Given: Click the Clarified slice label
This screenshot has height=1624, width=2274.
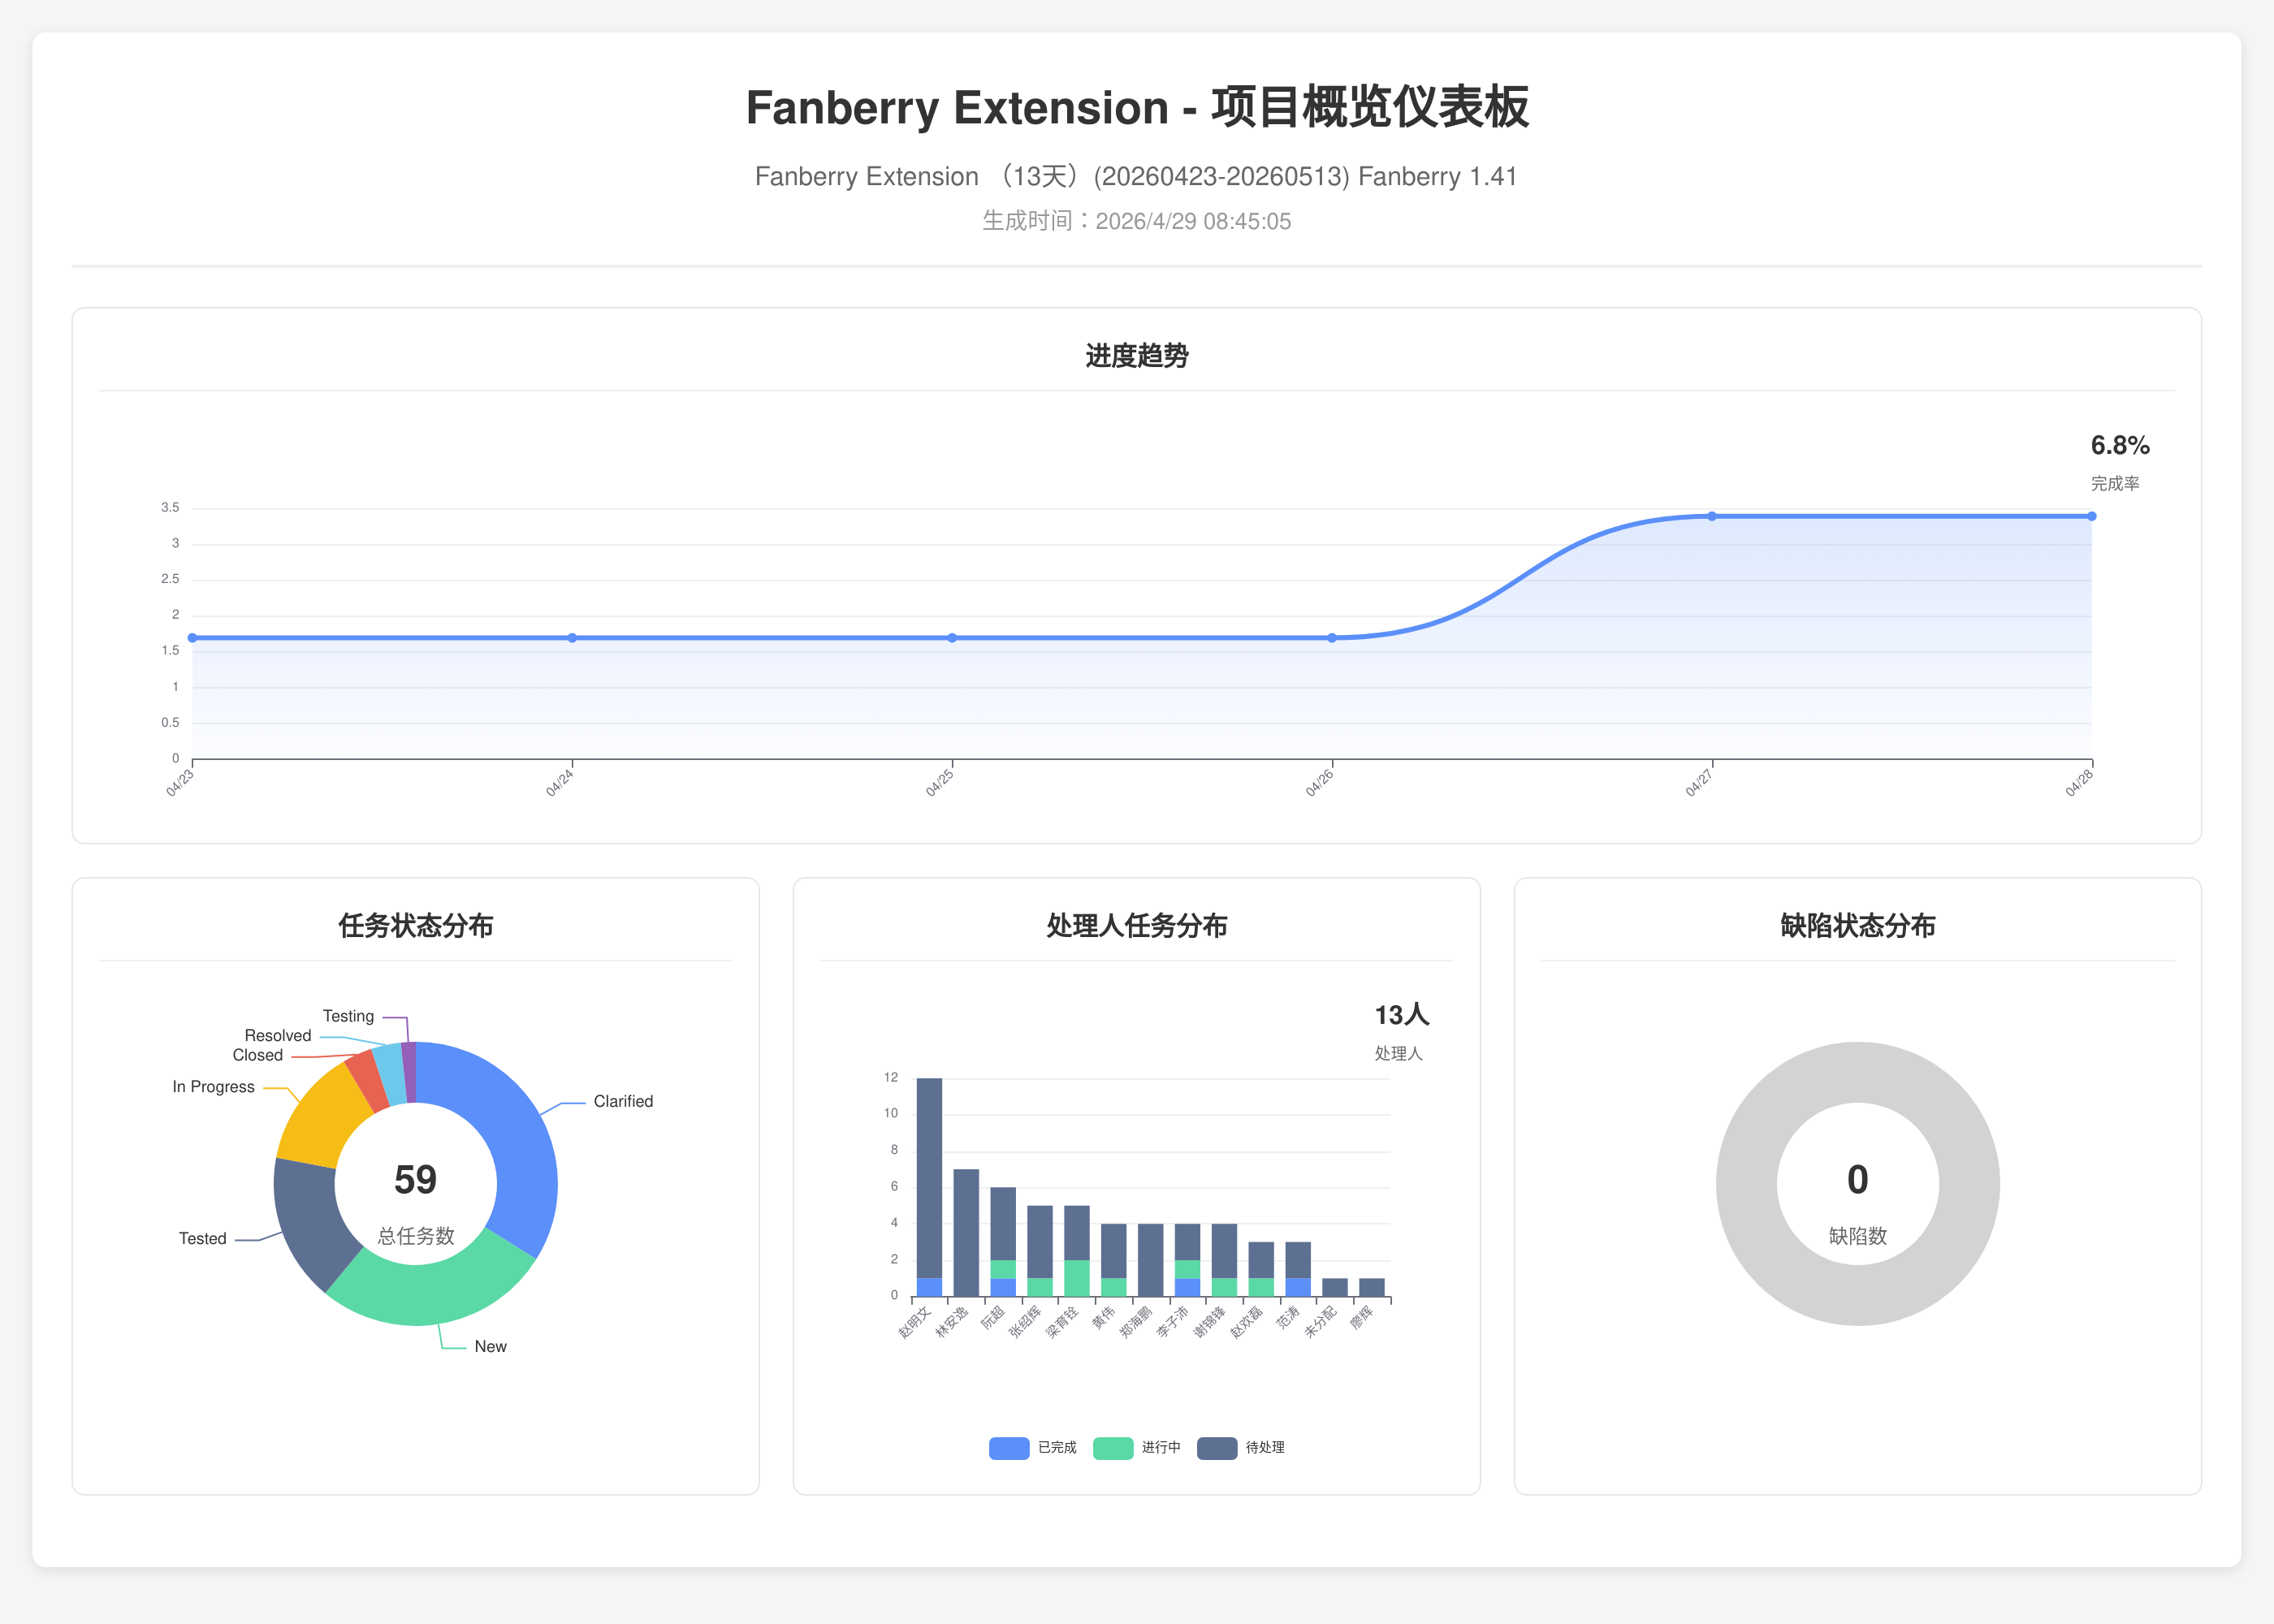Looking at the screenshot, I should 622,1101.
